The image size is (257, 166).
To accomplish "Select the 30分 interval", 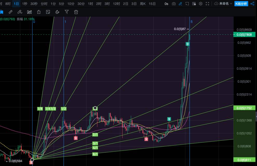I will (x=81, y=4).
